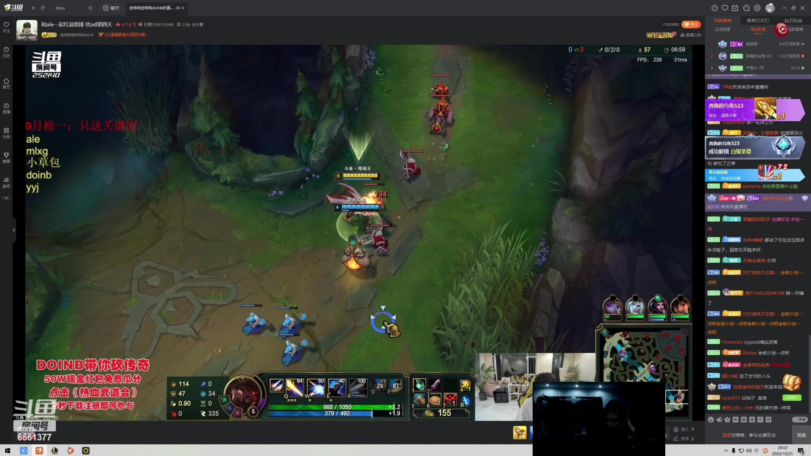
Task: Open the Windows notification center
Action: 801,451
